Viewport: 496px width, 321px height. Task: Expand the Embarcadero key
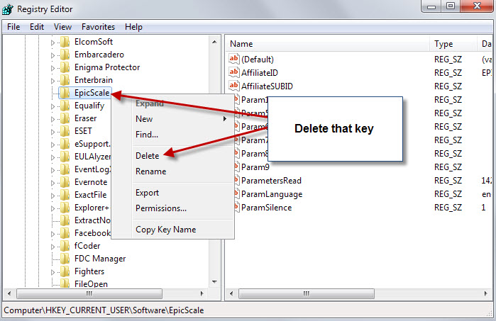[53, 55]
